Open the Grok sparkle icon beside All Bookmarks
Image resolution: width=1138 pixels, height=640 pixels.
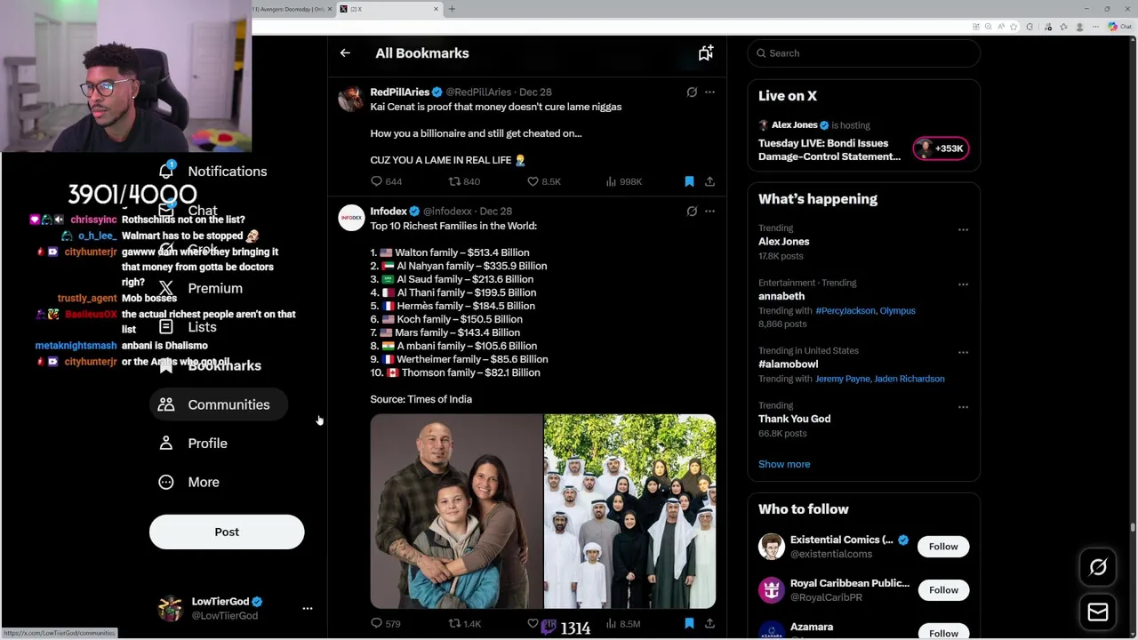(705, 53)
